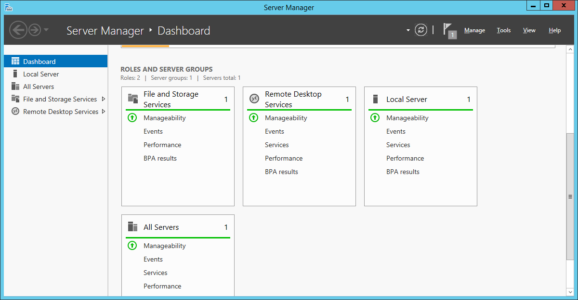Screen dimensions: 578x300
Task: Click the File and Storage Services tile icon
Action: pos(133,99)
